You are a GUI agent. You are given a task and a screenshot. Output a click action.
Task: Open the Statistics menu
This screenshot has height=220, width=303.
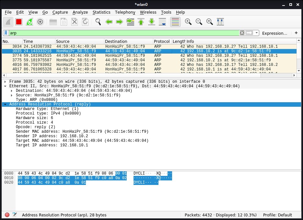click(101, 12)
